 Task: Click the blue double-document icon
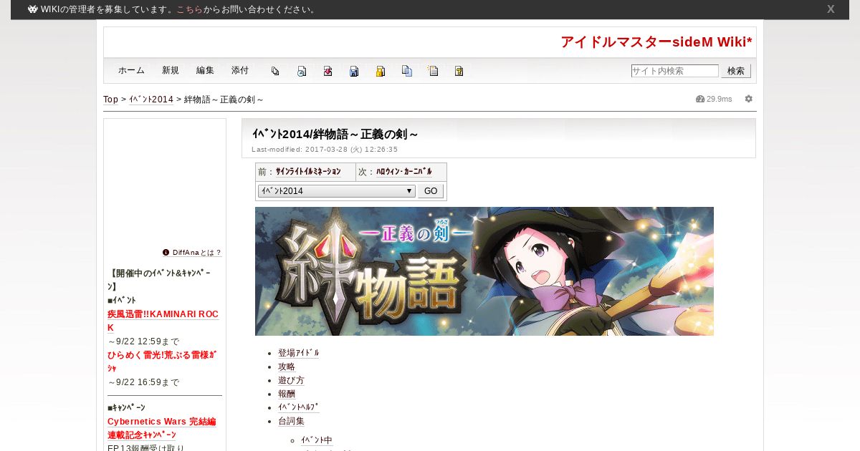click(x=407, y=71)
